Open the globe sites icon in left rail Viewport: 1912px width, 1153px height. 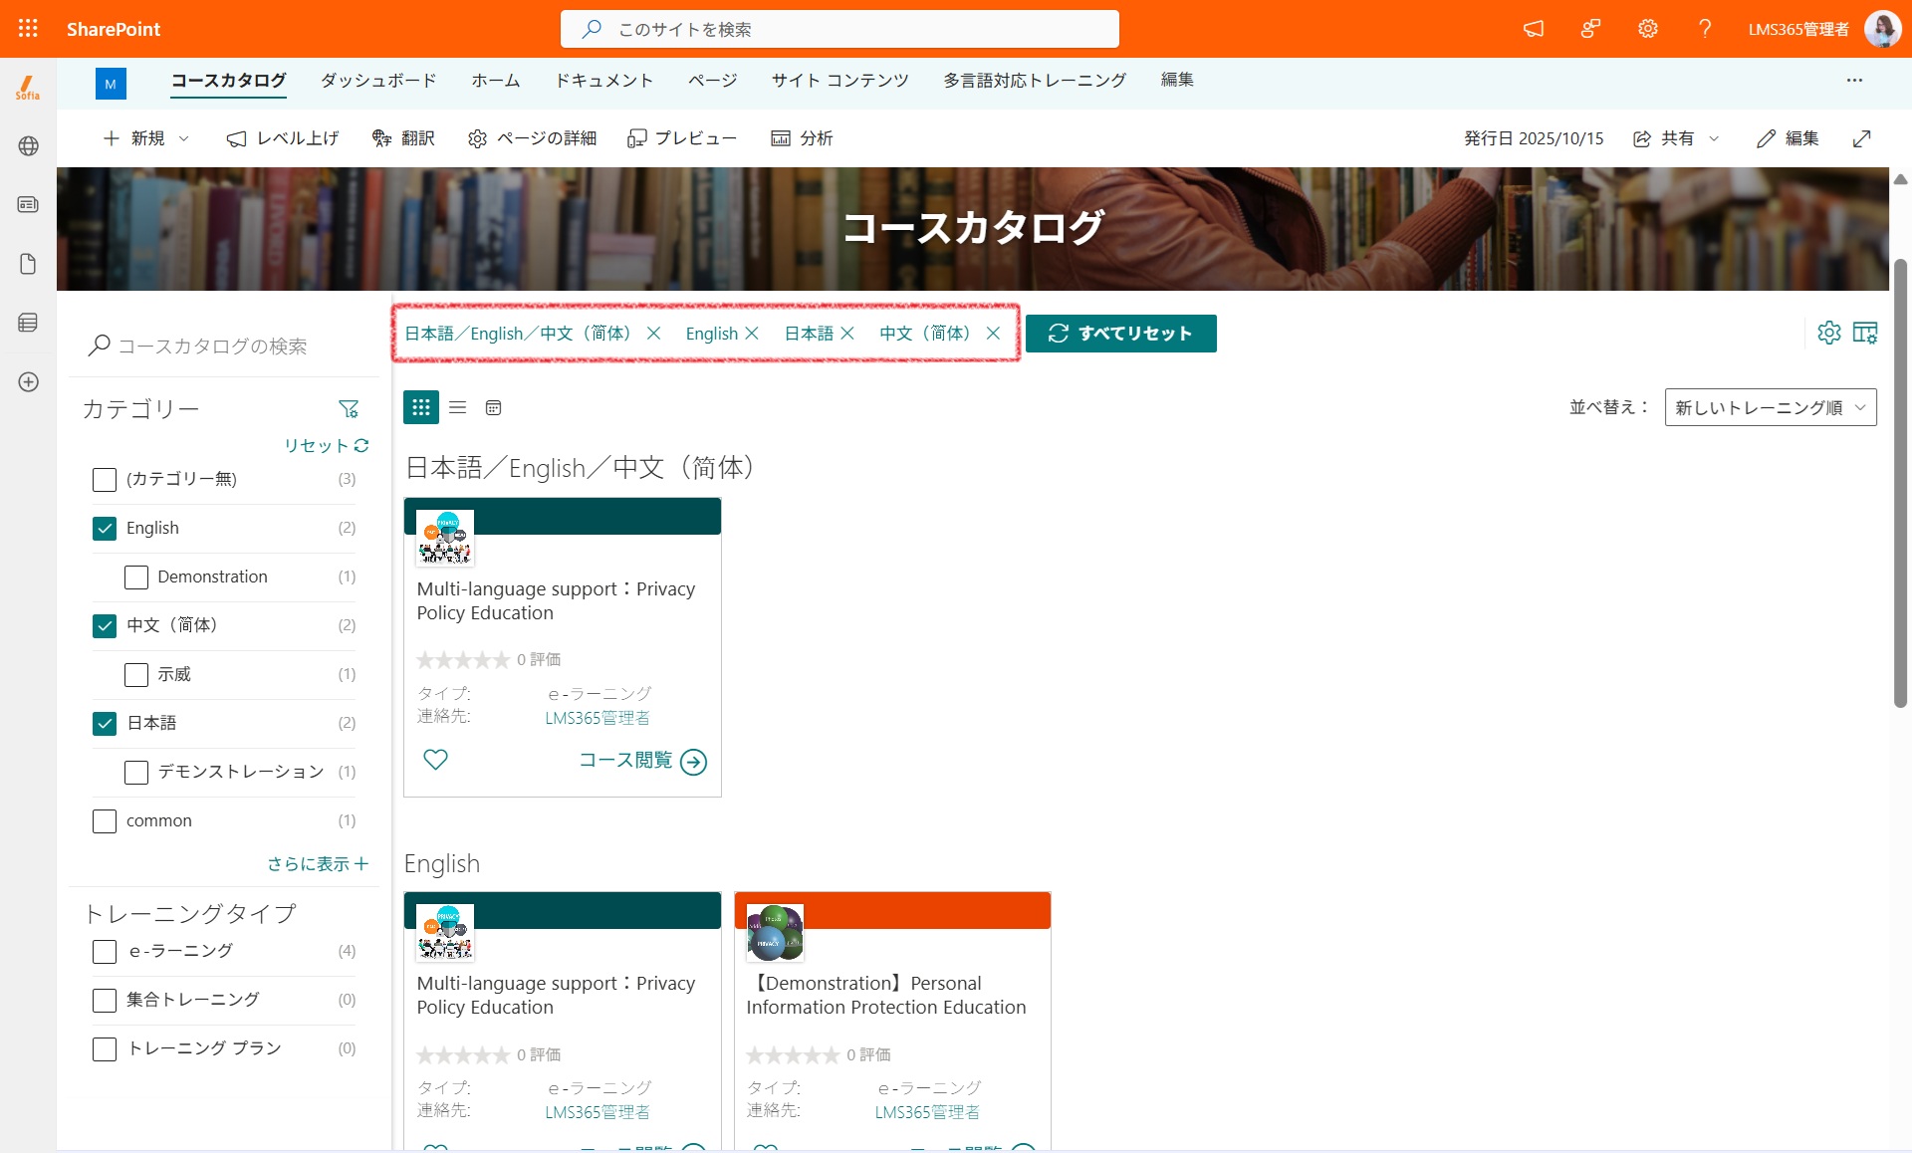pyautogui.click(x=28, y=145)
